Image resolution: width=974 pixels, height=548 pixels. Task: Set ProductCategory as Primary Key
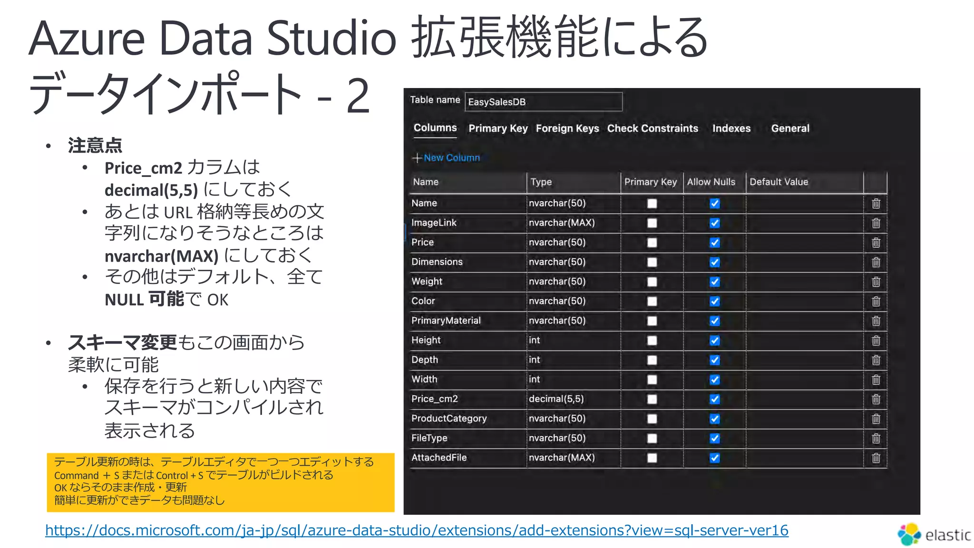(652, 419)
